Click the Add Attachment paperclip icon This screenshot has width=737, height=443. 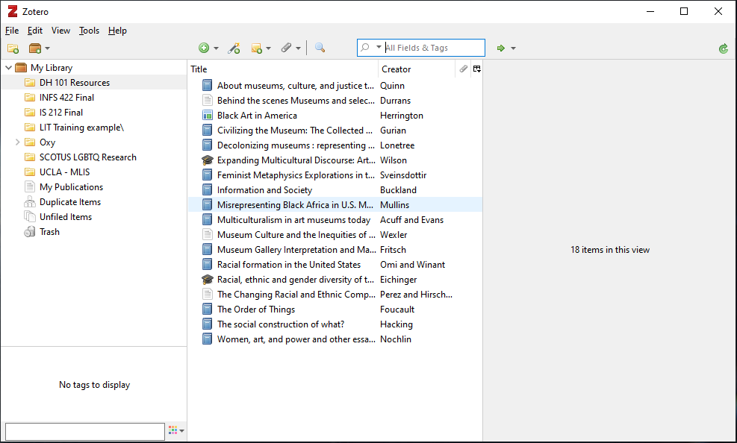pos(286,48)
